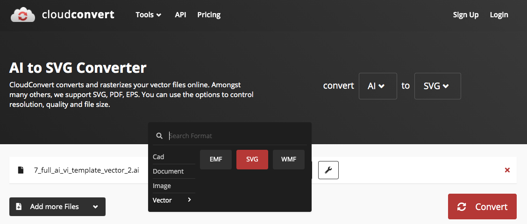The height and width of the screenshot is (224, 527).
Task: Click the magnifier icon in format search
Action: point(159,136)
